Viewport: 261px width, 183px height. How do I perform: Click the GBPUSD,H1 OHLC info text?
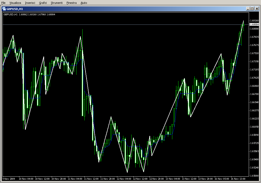click(29, 14)
